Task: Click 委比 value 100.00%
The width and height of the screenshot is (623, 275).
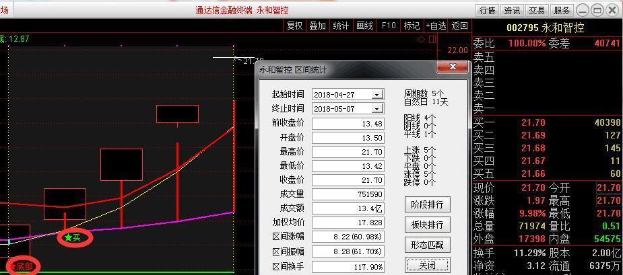Action: [x=527, y=43]
